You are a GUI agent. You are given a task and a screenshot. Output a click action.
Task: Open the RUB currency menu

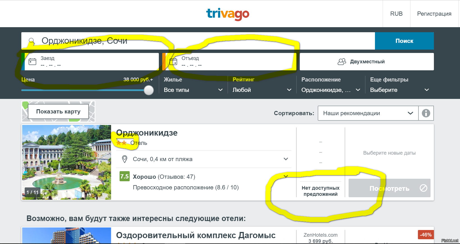click(x=396, y=14)
